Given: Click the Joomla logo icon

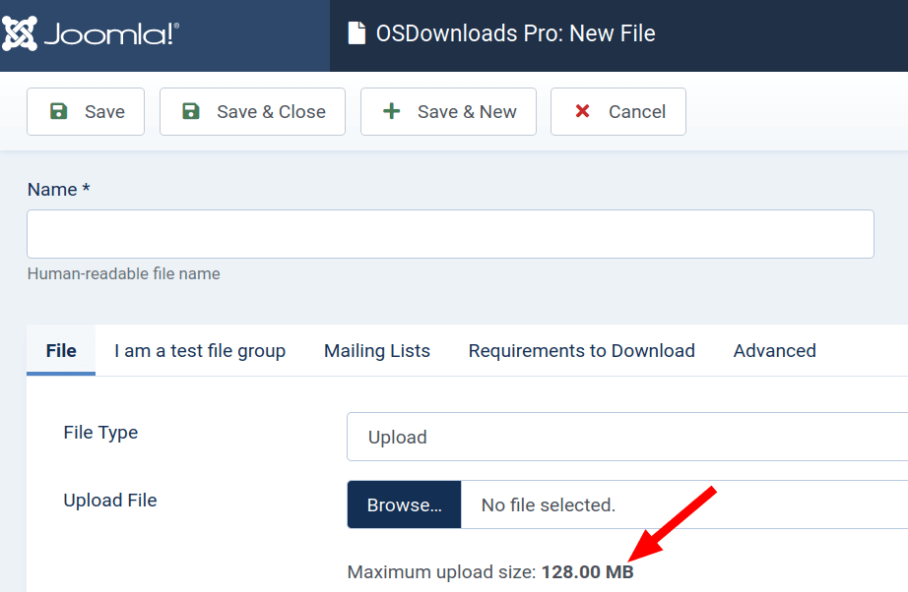Looking at the screenshot, I should pyautogui.click(x=20, y=34).
